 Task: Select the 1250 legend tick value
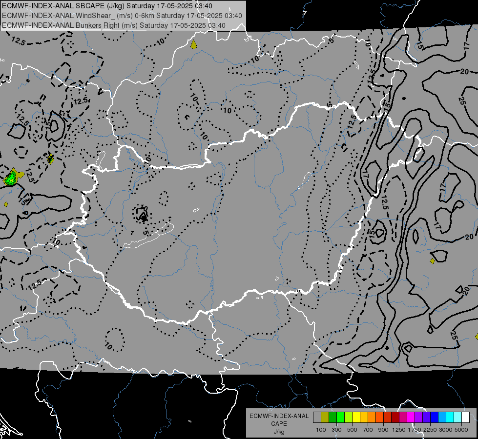point(399,430)
